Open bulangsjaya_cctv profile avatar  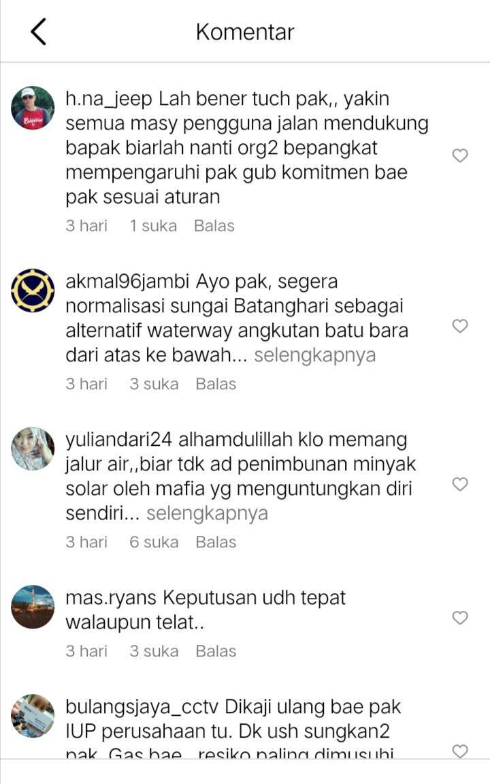point(33,716)
